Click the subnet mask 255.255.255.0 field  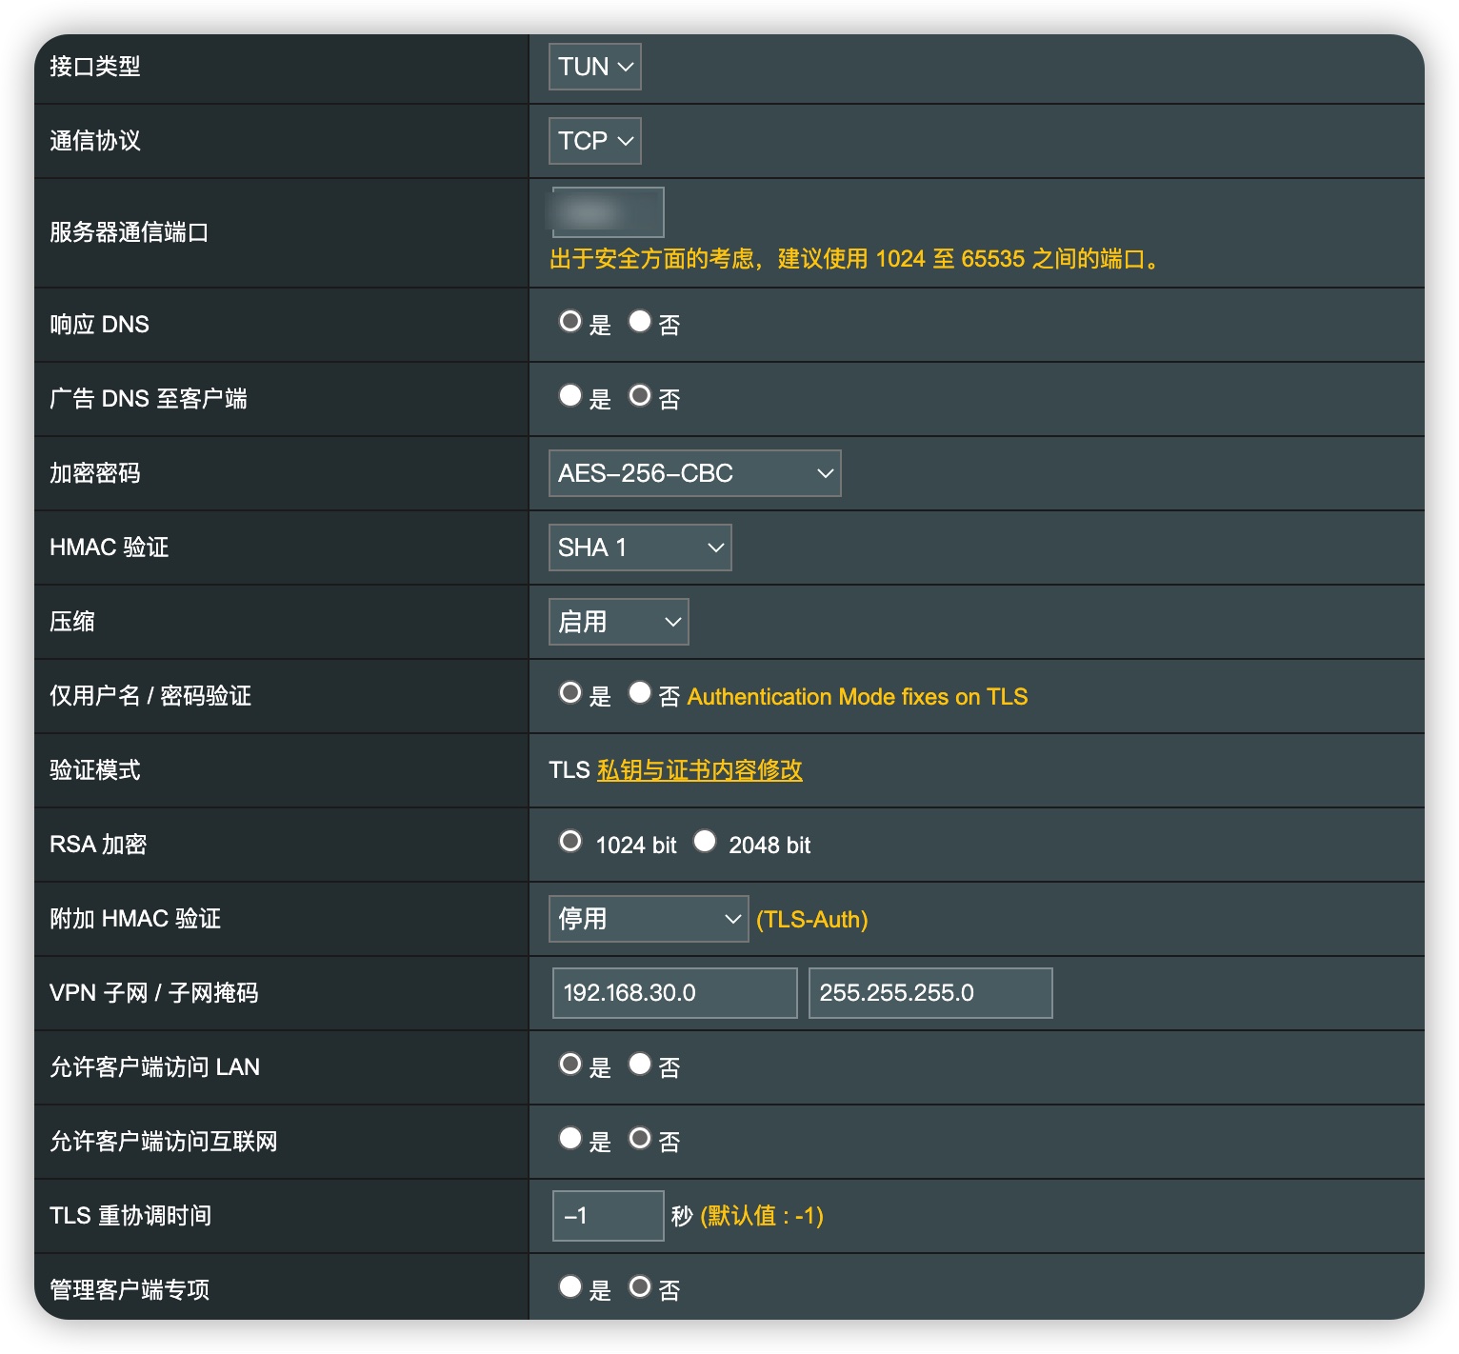point(929,992)
